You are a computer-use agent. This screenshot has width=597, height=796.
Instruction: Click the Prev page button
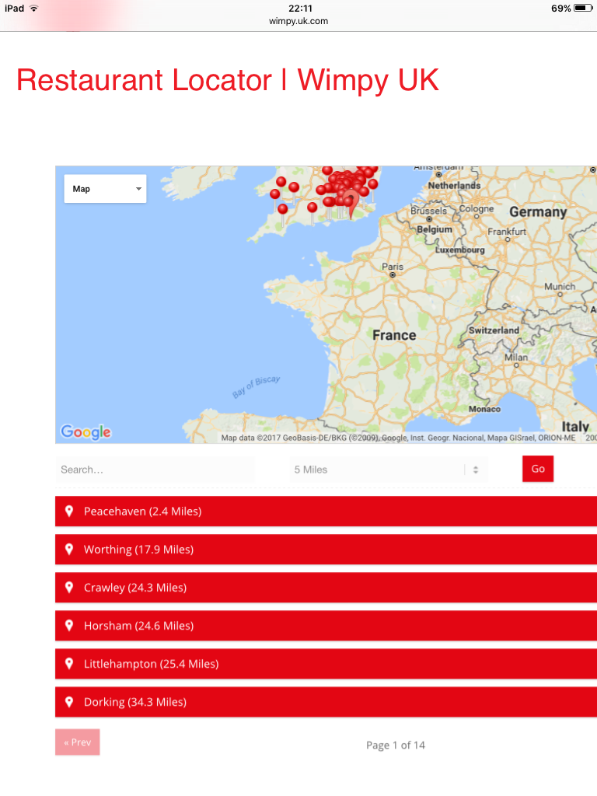pos(77,742)
